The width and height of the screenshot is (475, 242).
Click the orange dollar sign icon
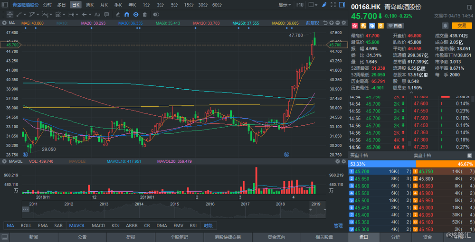coord(381,26)
